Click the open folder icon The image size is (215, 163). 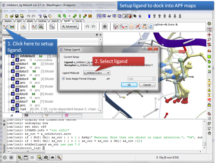[12, 16]
